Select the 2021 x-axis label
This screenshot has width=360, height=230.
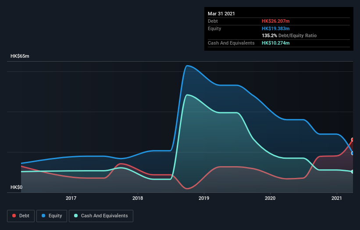[337, 198]
